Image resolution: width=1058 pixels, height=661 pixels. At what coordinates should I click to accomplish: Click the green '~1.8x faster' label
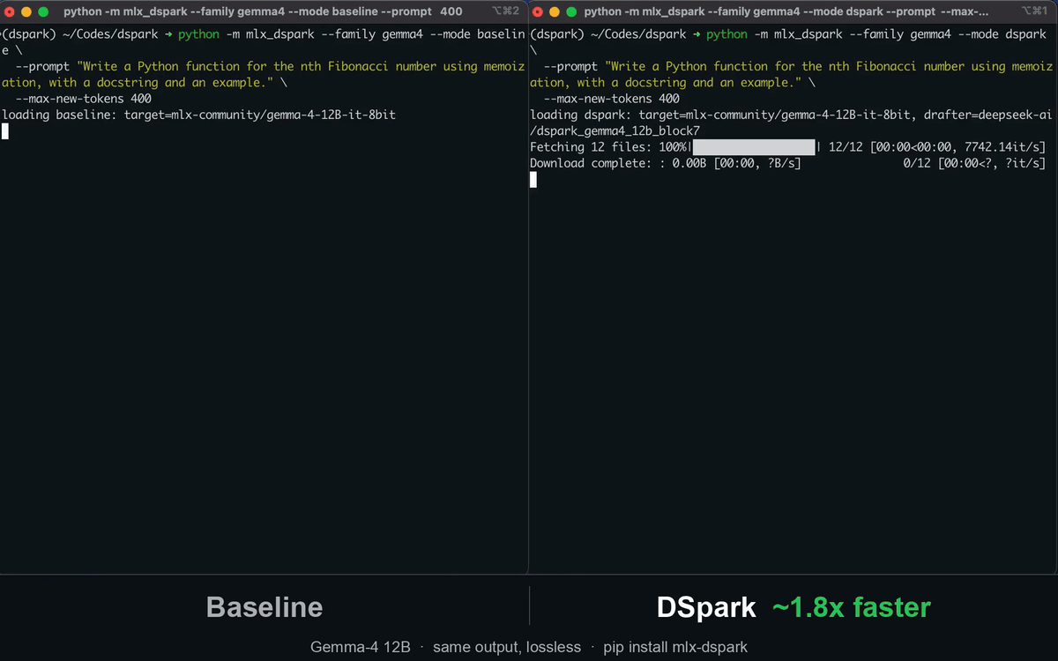(852, 607)
